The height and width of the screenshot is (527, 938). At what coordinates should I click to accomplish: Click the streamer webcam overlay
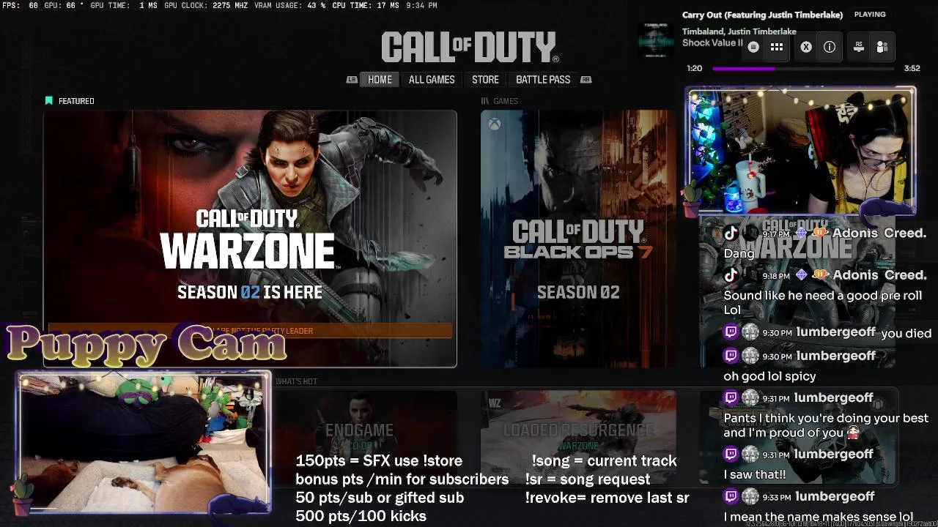801,150
